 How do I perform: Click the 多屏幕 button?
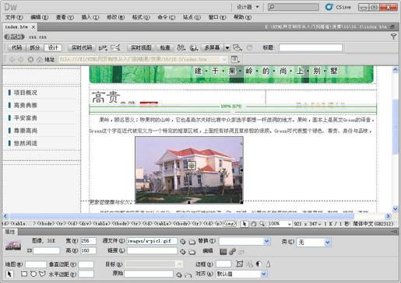pos(212,47)
